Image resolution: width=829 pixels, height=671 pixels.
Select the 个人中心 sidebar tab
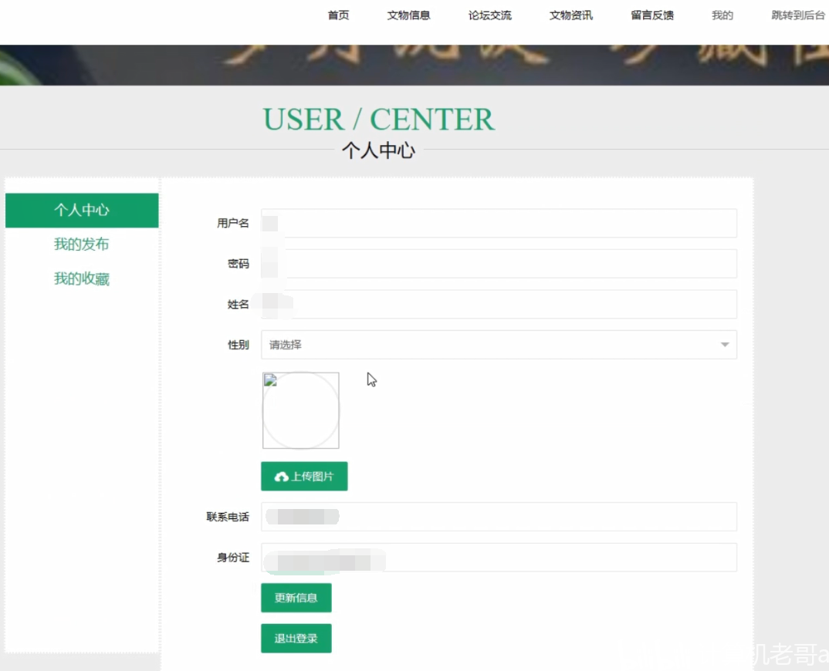pyautogui.click(x=82, y=211)
